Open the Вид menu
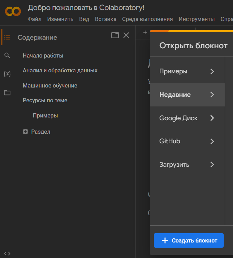The height and width of the screenshot is (258, 233). [84, 19]
